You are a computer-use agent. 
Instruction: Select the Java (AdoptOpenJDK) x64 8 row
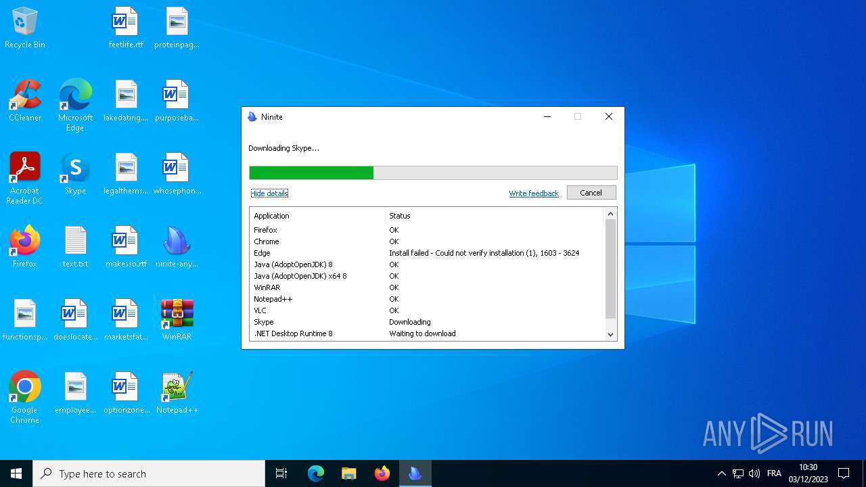427,276
